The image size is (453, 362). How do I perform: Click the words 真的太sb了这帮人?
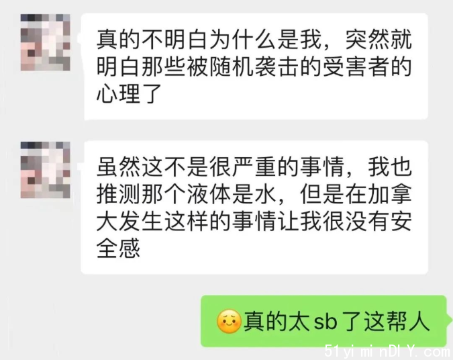click(x=337, y=321)
